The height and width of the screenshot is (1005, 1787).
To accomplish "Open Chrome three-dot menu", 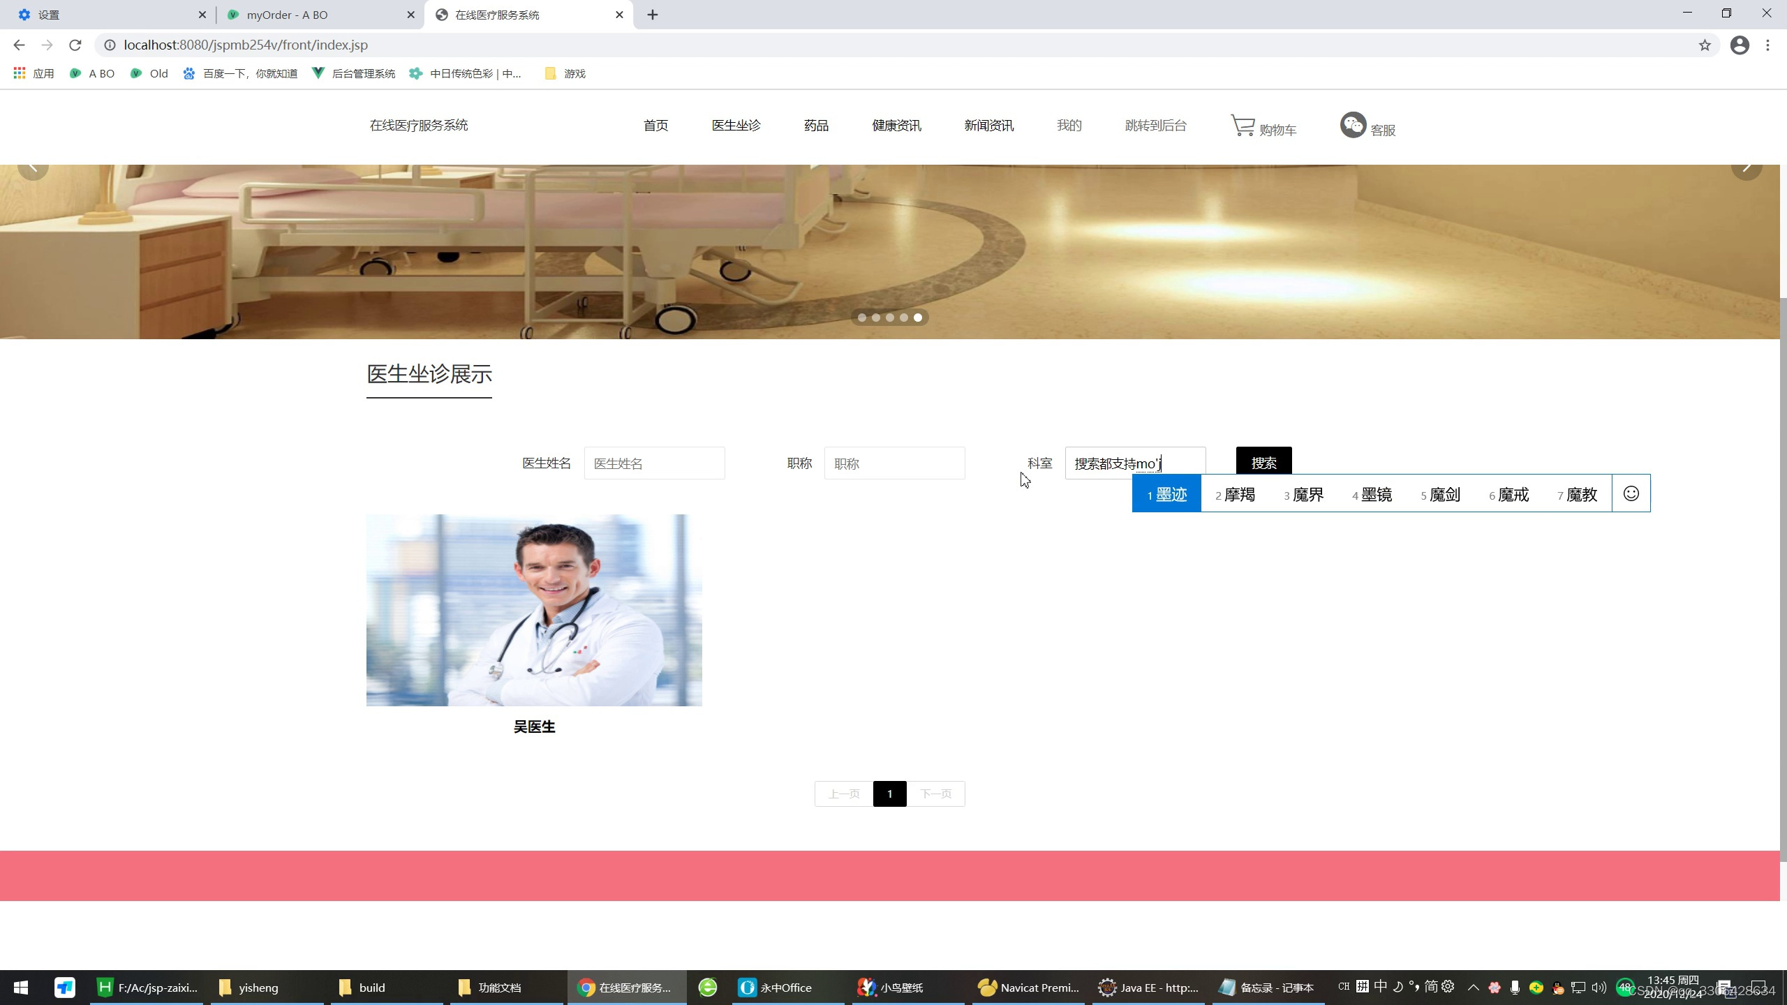I will 1767,45.
